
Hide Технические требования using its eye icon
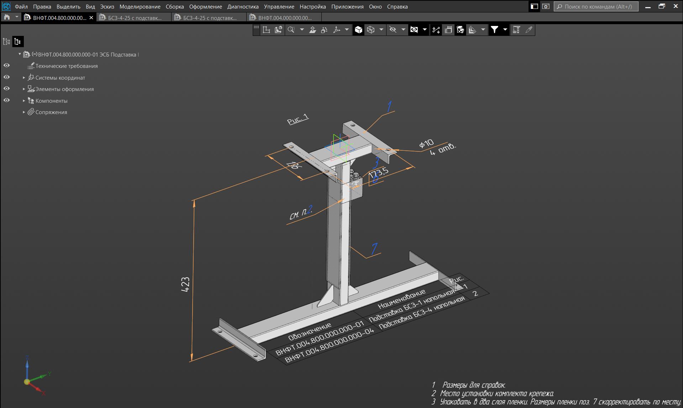7,65
